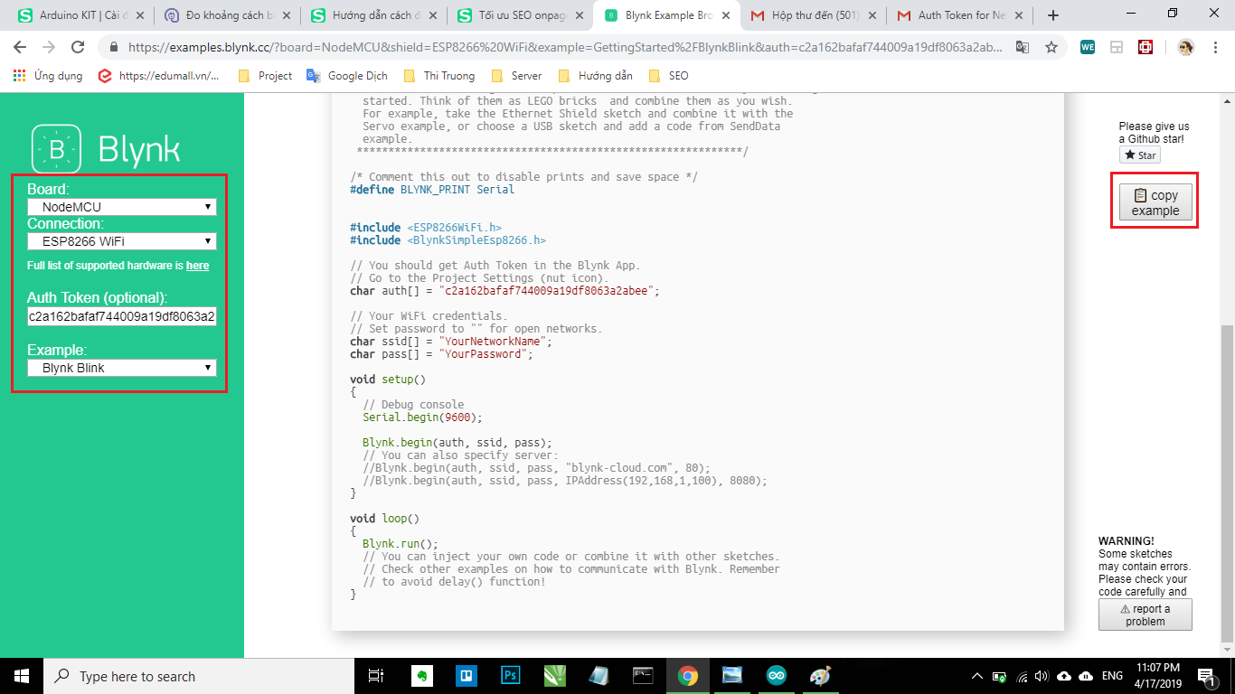
Task: Open the Google Dịch bookmark
Action: click(x=348, y=76)
